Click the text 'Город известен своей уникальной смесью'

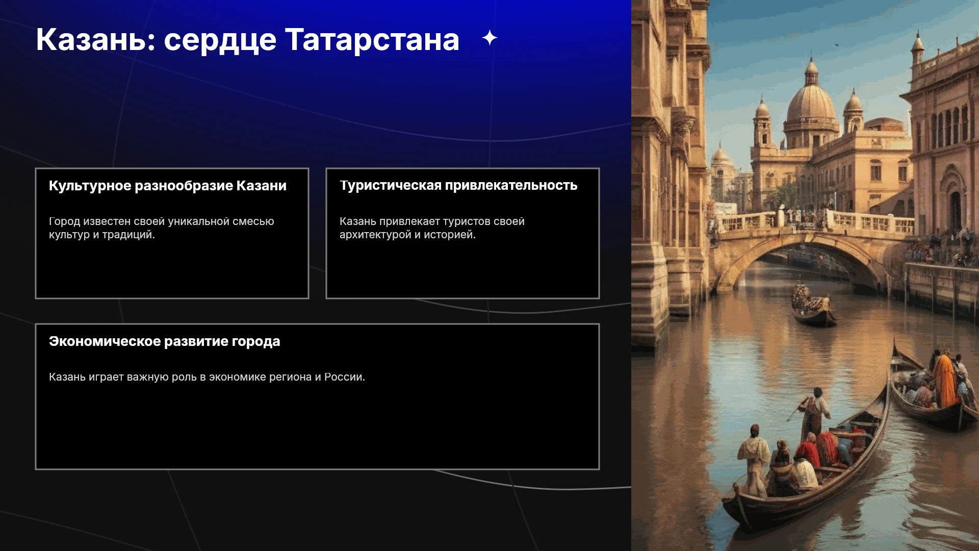[162, 221]
